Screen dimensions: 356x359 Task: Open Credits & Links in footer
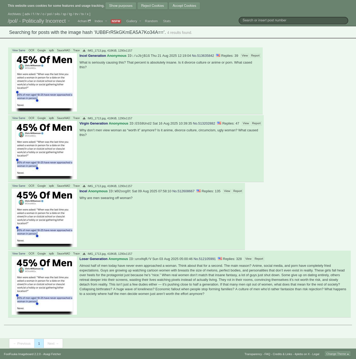[282, 354]
